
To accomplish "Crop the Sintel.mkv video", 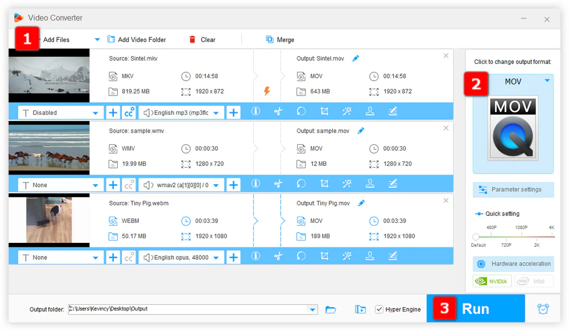I will [x=324, y=111].
